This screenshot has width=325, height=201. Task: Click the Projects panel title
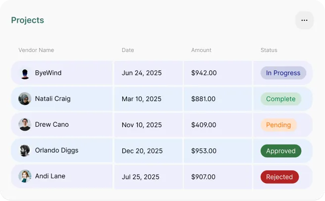28,20
